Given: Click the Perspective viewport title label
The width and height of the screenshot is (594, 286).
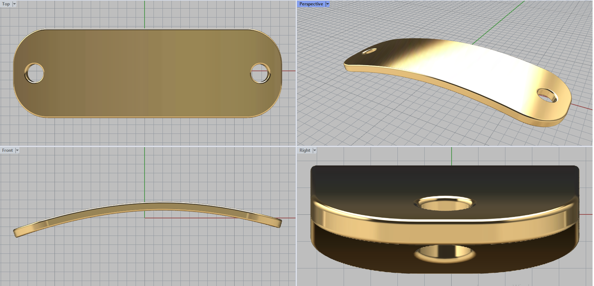Looking at the screenshot, I should [x=311, y=4].
